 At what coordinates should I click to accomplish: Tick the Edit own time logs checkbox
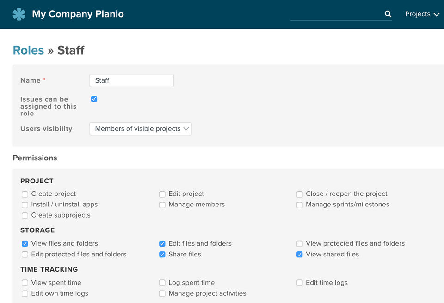pyautogui.click(x=25, y=294)
